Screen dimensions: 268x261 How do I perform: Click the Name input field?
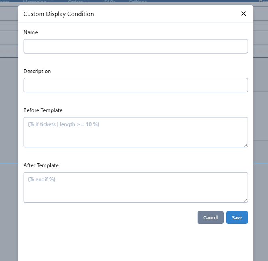[x=136, y=46]
